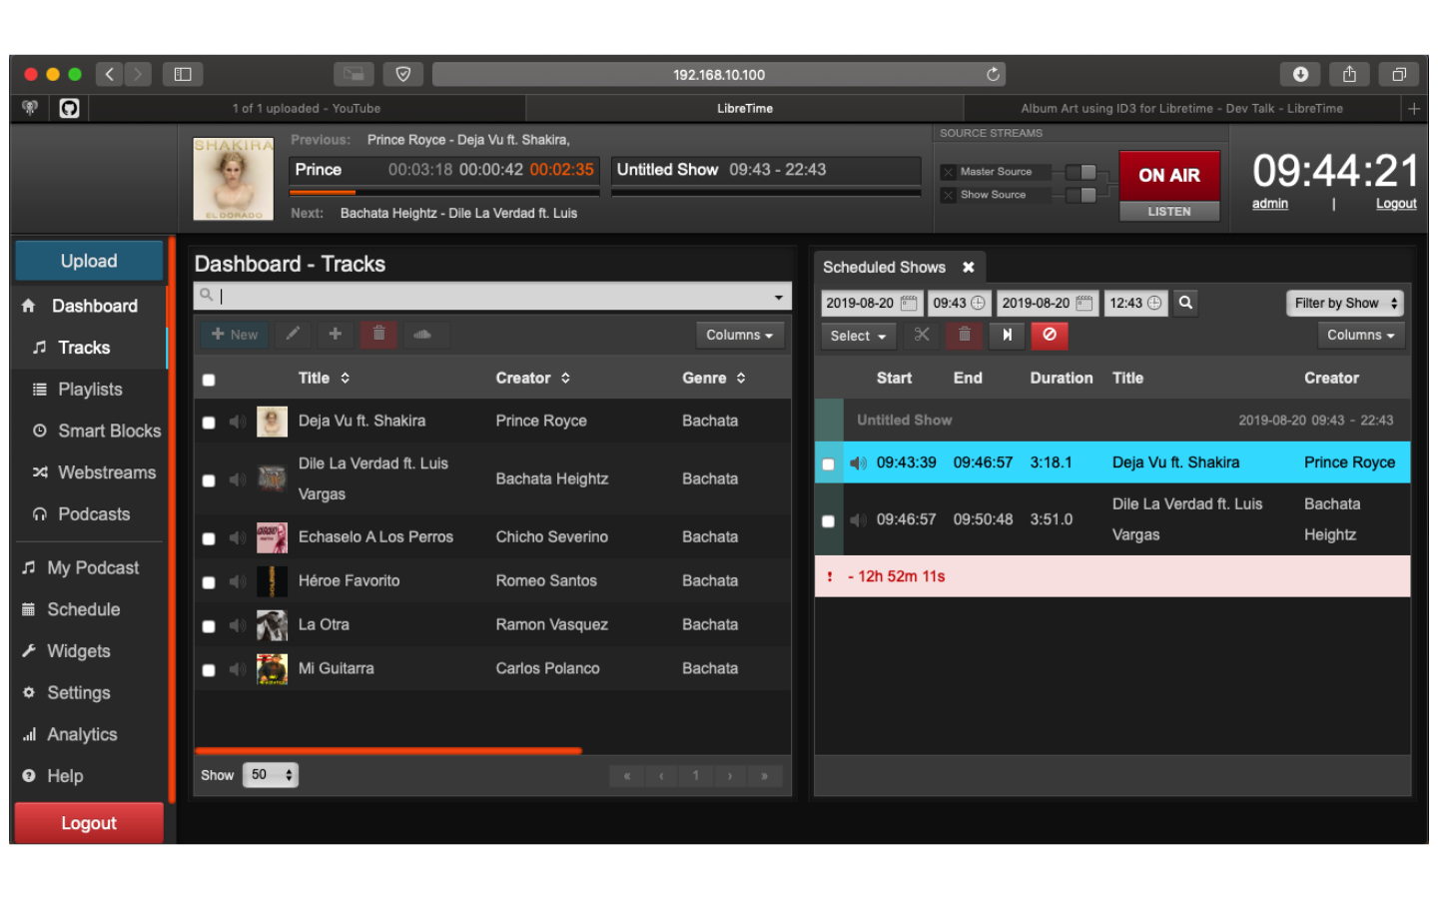
Task: Click the blue Upload button
Action: 89,261
